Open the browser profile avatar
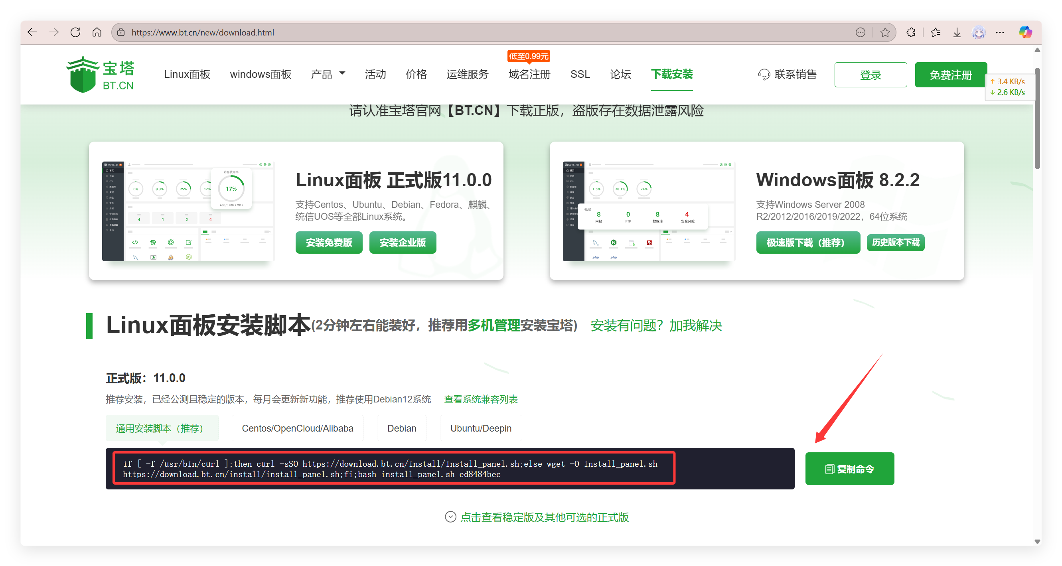Viewport: 1062px width, 566px height. 978,32
